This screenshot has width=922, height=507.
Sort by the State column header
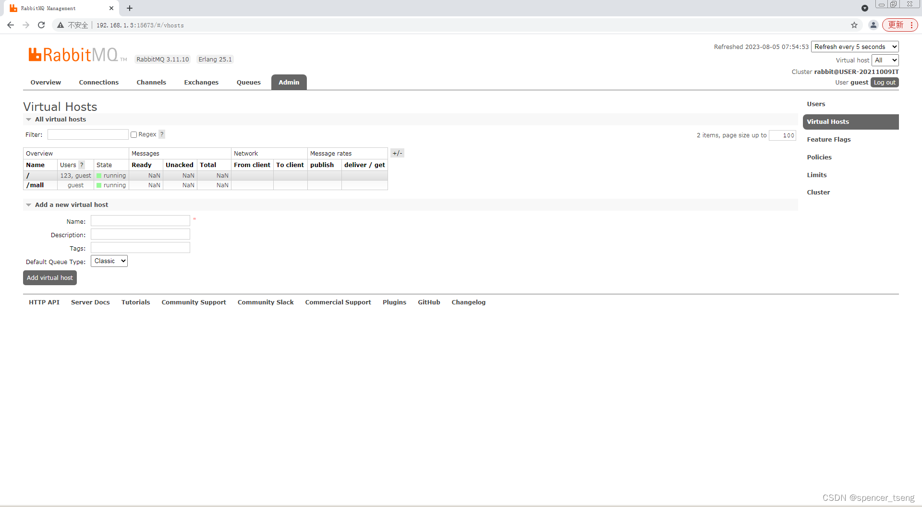click(x=104, y=165)
